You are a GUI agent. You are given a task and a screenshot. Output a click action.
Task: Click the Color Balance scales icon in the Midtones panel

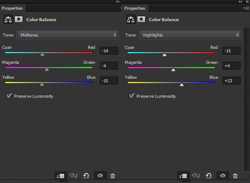coord(8,20)
